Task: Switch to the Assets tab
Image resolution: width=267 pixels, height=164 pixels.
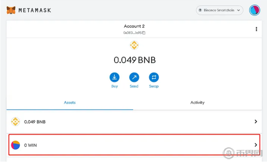Action: (70, 102)
